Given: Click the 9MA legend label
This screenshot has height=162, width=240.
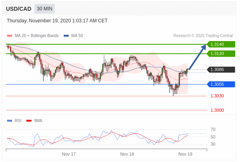Looking at the screenshot, I should (x=38, y=121).
